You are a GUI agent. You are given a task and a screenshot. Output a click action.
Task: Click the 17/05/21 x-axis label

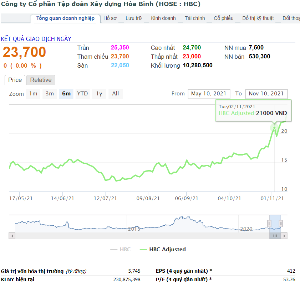[x=21, y=198]
